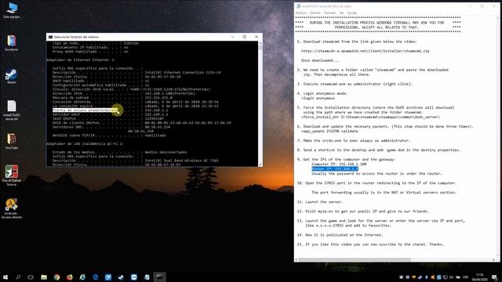Open the notification center in system tray

(x=495, y=277)
